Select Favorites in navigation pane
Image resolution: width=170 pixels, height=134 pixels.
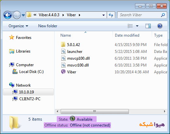23,38
